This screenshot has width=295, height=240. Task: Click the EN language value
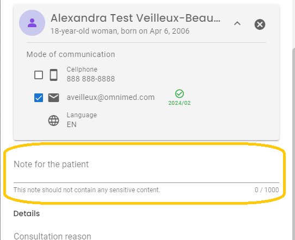click(72, 124)
